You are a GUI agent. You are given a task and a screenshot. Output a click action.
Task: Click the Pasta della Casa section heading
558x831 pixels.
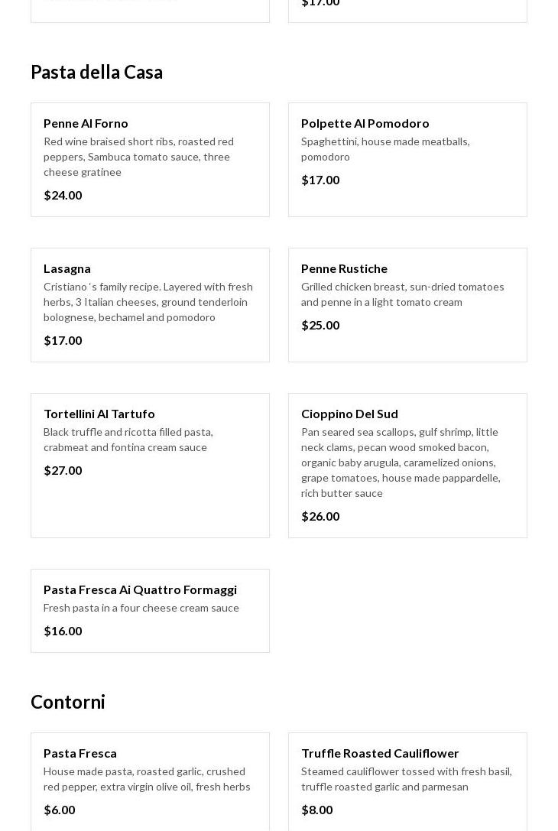click(x=96, y=72)
